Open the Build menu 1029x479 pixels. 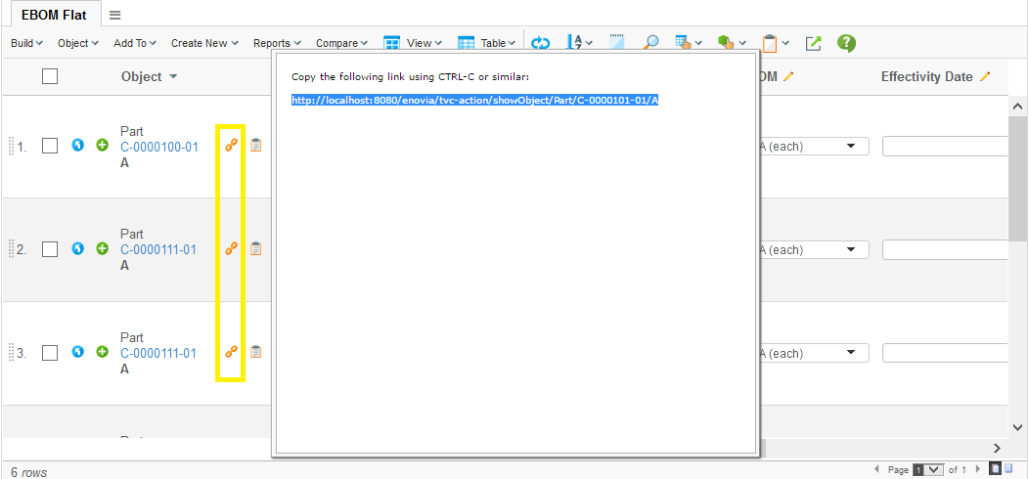point(26,43)
